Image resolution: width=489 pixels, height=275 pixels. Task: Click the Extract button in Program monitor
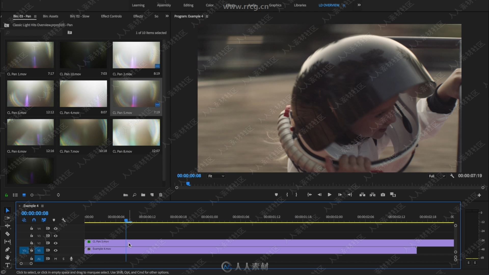tap(373, 195)
